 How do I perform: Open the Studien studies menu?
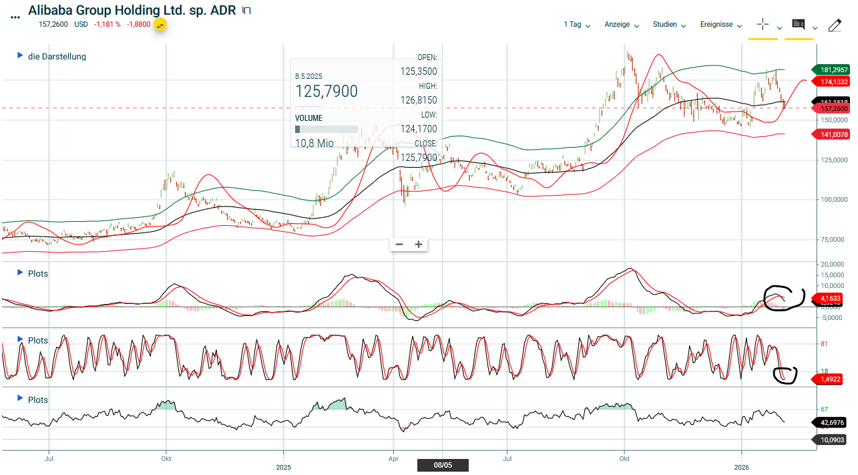pyautogui.click(x=669, y=25)
